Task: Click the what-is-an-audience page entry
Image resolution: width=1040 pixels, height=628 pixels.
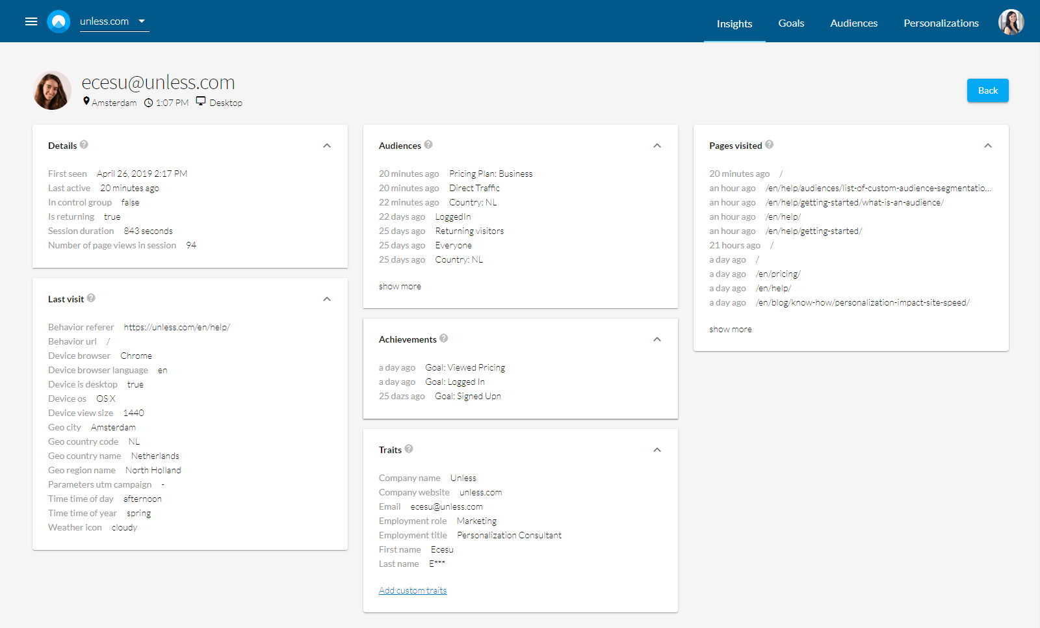Action: tap(855, 202)
